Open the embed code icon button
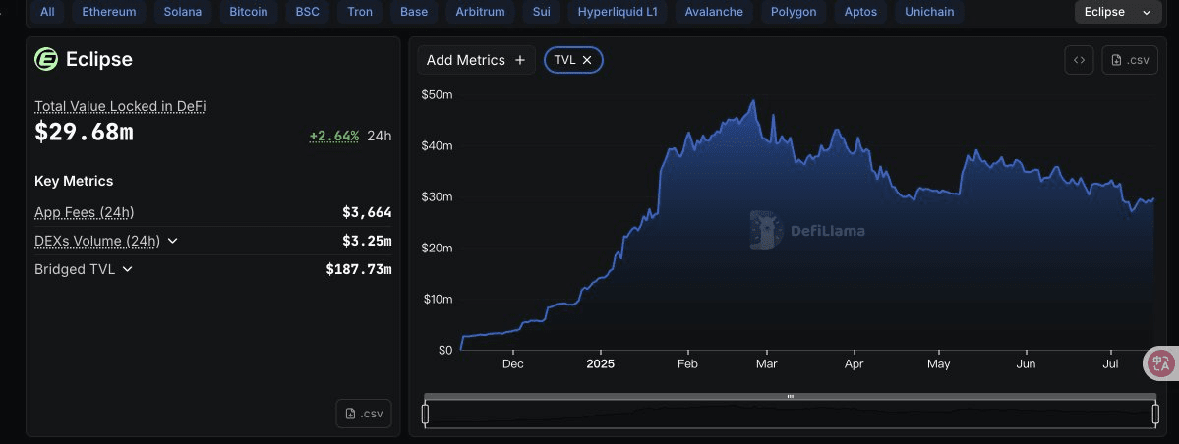This screenshot has height=444, width=1179. [x=1079, y=60]
